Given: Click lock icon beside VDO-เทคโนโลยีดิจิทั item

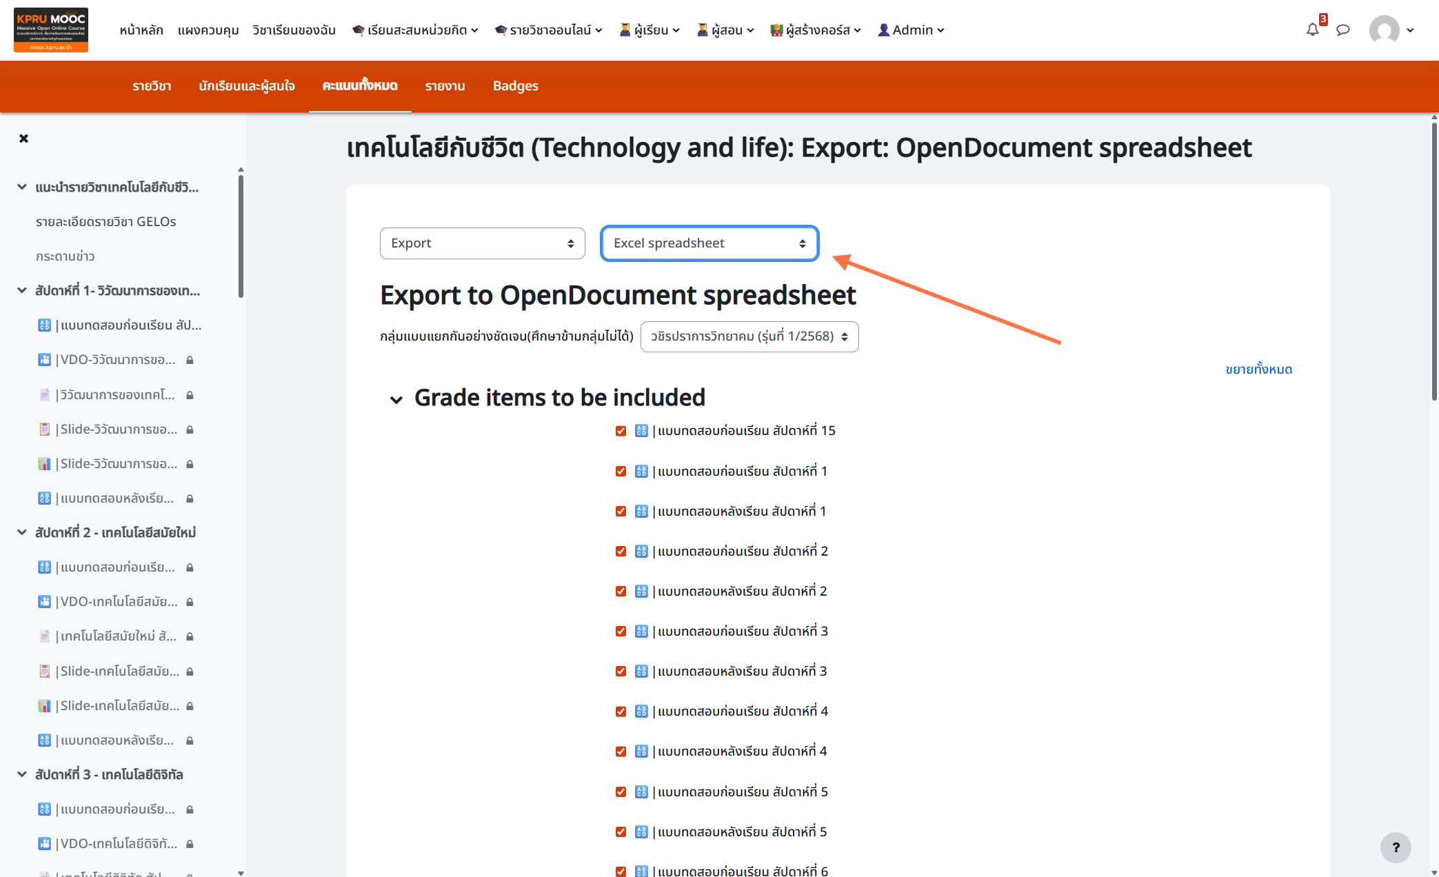Looking at the screenshot, I should 190,844.
